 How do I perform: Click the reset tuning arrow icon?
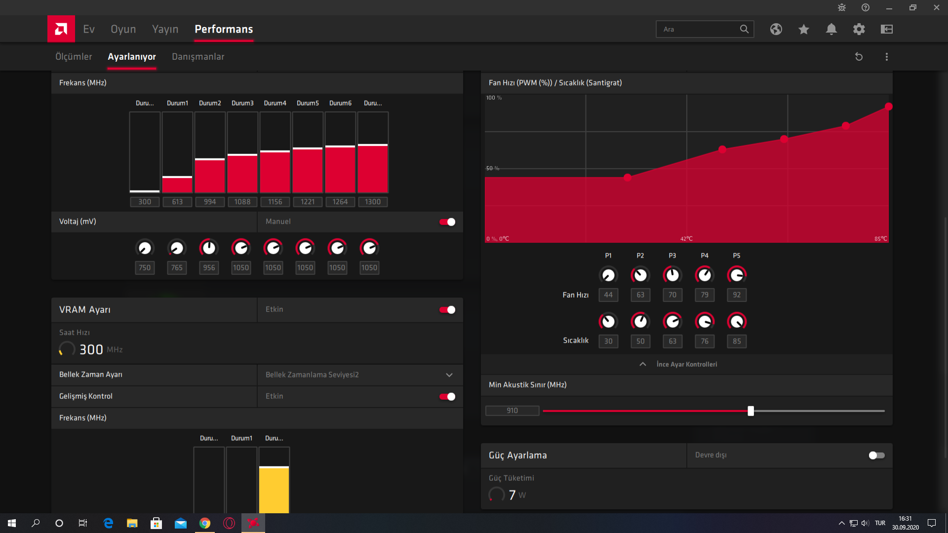click(859, 57)
